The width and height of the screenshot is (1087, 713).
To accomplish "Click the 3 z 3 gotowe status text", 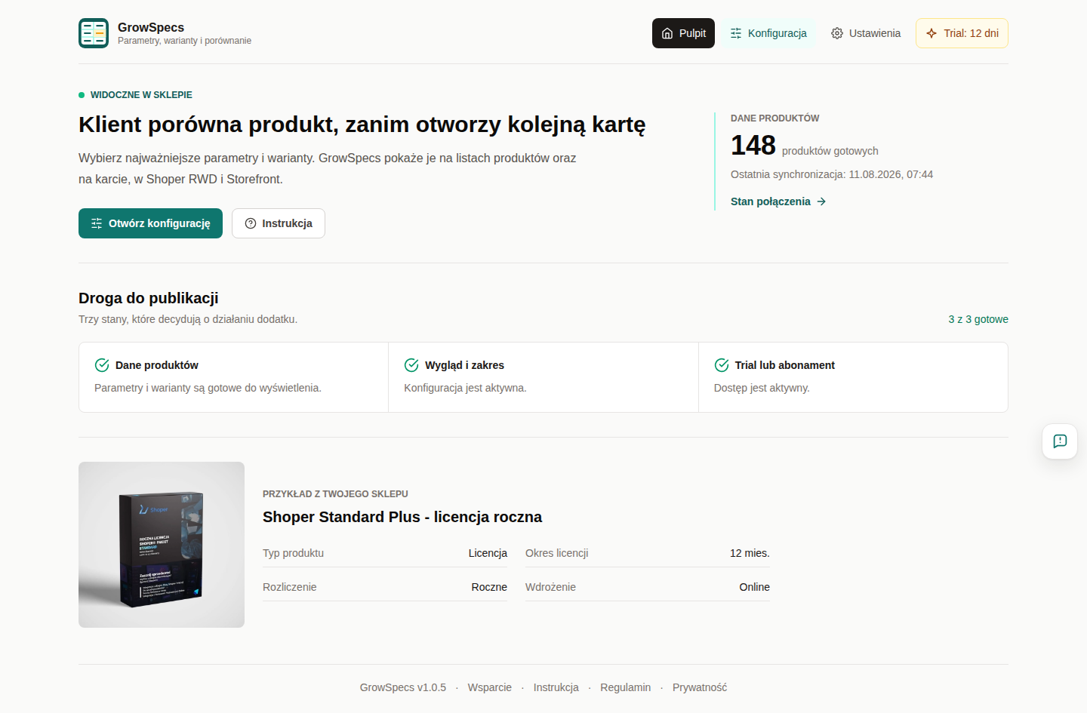I will pyautogui.click(x=978, y=319).
